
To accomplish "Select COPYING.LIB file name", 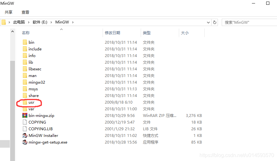I will coord(41,129).
